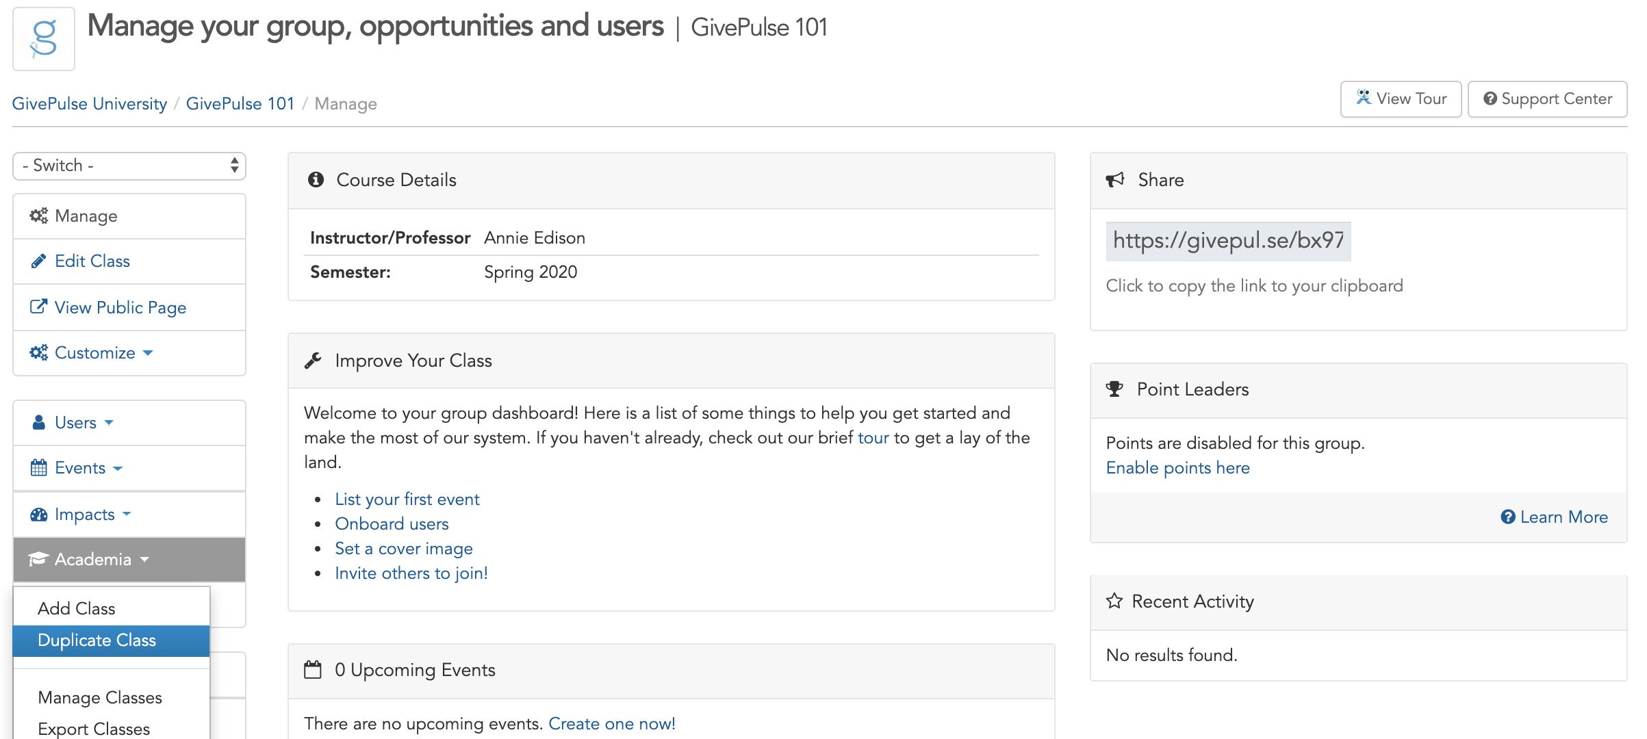Click the Annie Edison instructor name
1647x739 pixels.
pyautogui.click(x=534, y=238)
